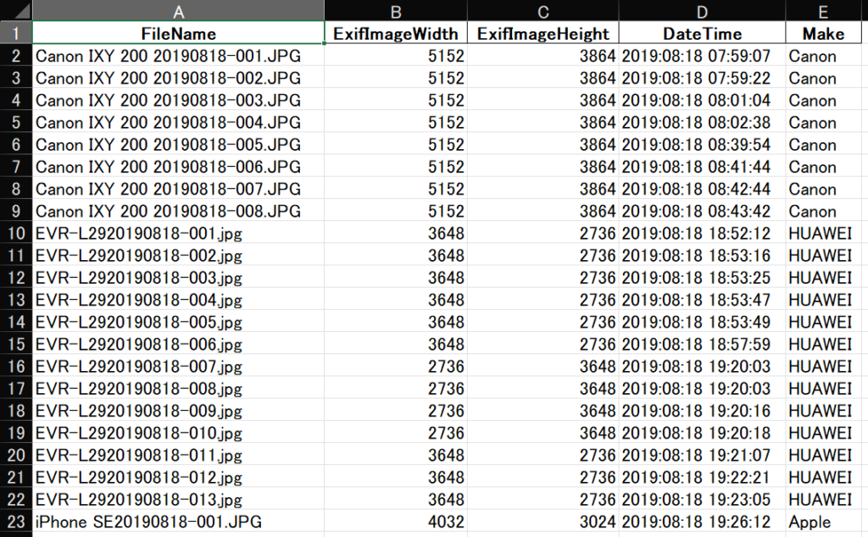The height and width of the screenshot is (537, 868).
Task: Select column D header
Action: [702, 11]
